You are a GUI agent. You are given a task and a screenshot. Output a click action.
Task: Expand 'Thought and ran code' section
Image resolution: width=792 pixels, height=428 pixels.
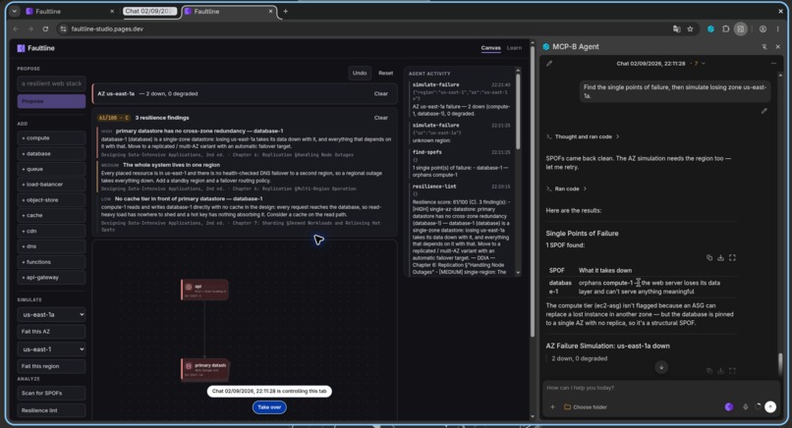(583, 136)
